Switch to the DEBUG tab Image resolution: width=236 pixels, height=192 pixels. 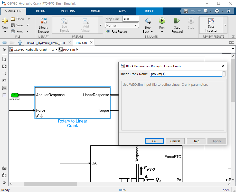click(x=41, y=11)
